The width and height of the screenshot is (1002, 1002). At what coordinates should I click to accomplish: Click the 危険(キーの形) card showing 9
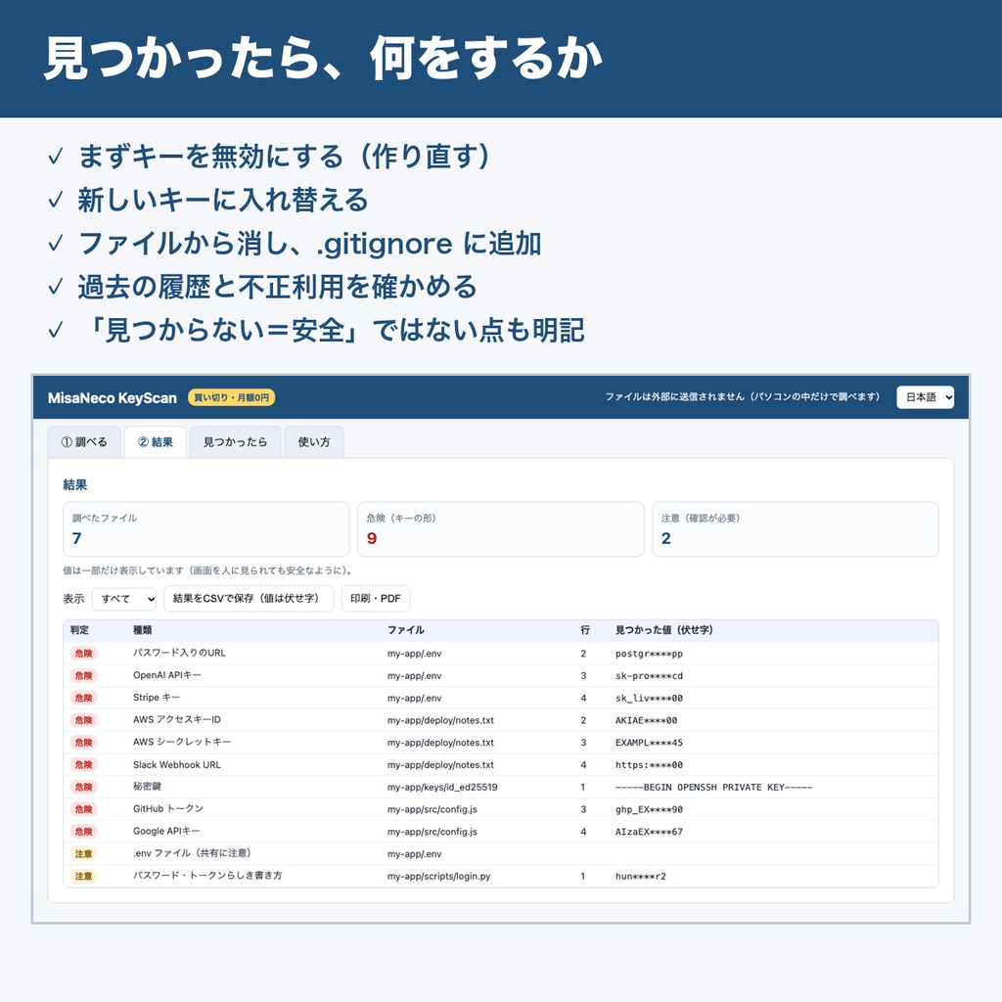click(x=500, y=529)
